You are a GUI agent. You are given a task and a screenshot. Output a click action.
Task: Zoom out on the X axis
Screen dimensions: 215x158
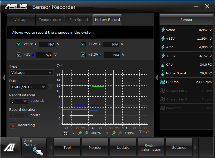click(x=86, y=133)
